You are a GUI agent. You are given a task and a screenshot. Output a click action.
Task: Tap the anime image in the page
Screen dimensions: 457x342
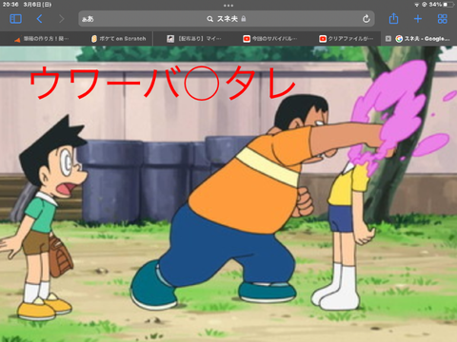pyautogui.click(x=228, y=194)
